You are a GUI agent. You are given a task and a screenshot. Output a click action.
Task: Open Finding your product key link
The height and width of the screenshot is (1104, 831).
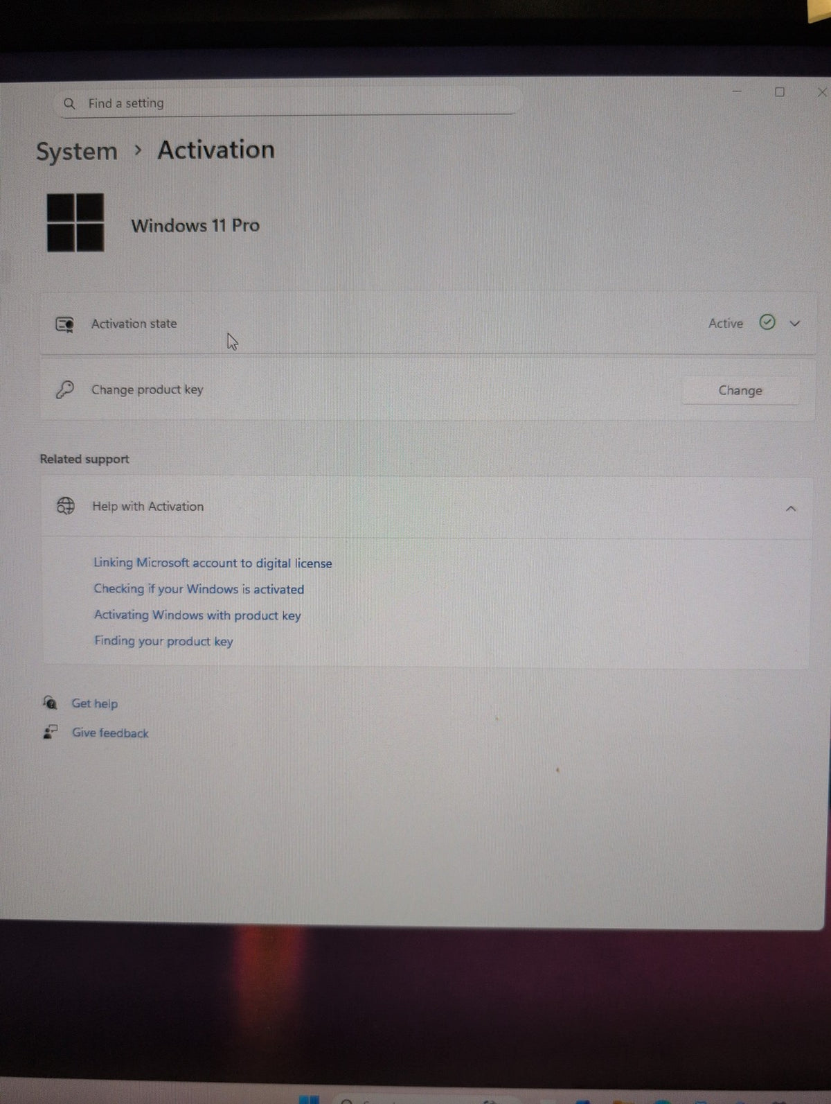click(x=163, y=641)
